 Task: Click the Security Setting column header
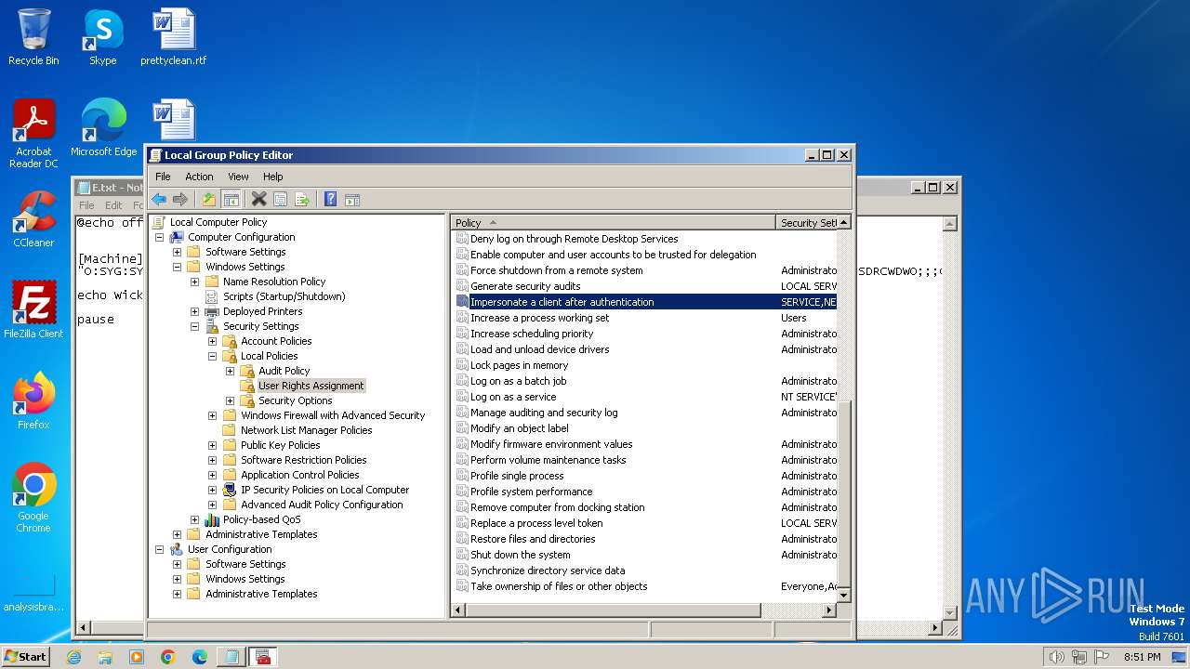coord(807,222)
